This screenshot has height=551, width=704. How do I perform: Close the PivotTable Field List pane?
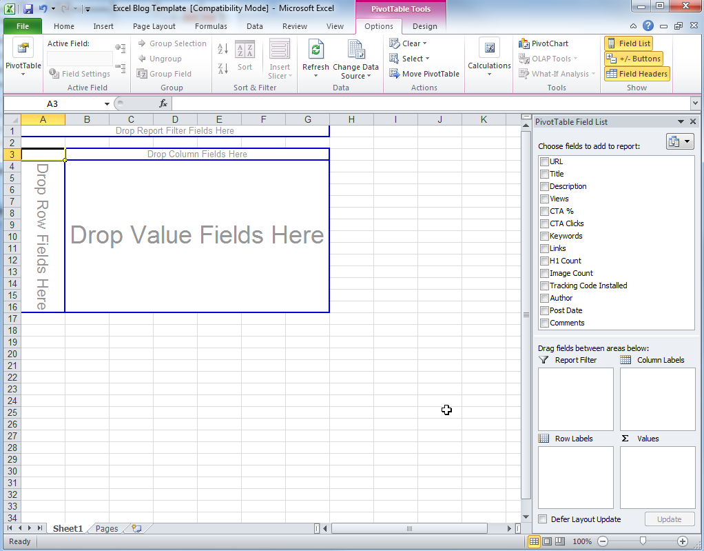(693, 121)
